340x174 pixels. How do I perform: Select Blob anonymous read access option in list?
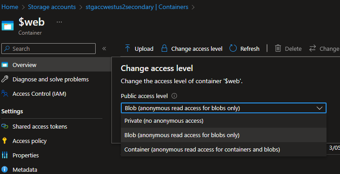pos(223,135)
